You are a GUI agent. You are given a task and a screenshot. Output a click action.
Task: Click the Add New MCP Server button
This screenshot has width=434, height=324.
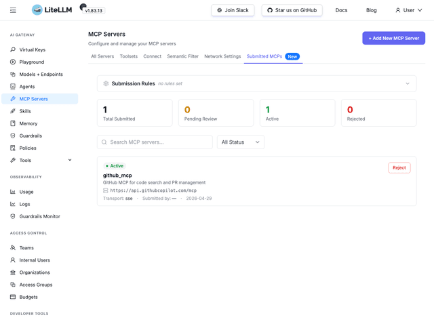[x=393, y=38]
